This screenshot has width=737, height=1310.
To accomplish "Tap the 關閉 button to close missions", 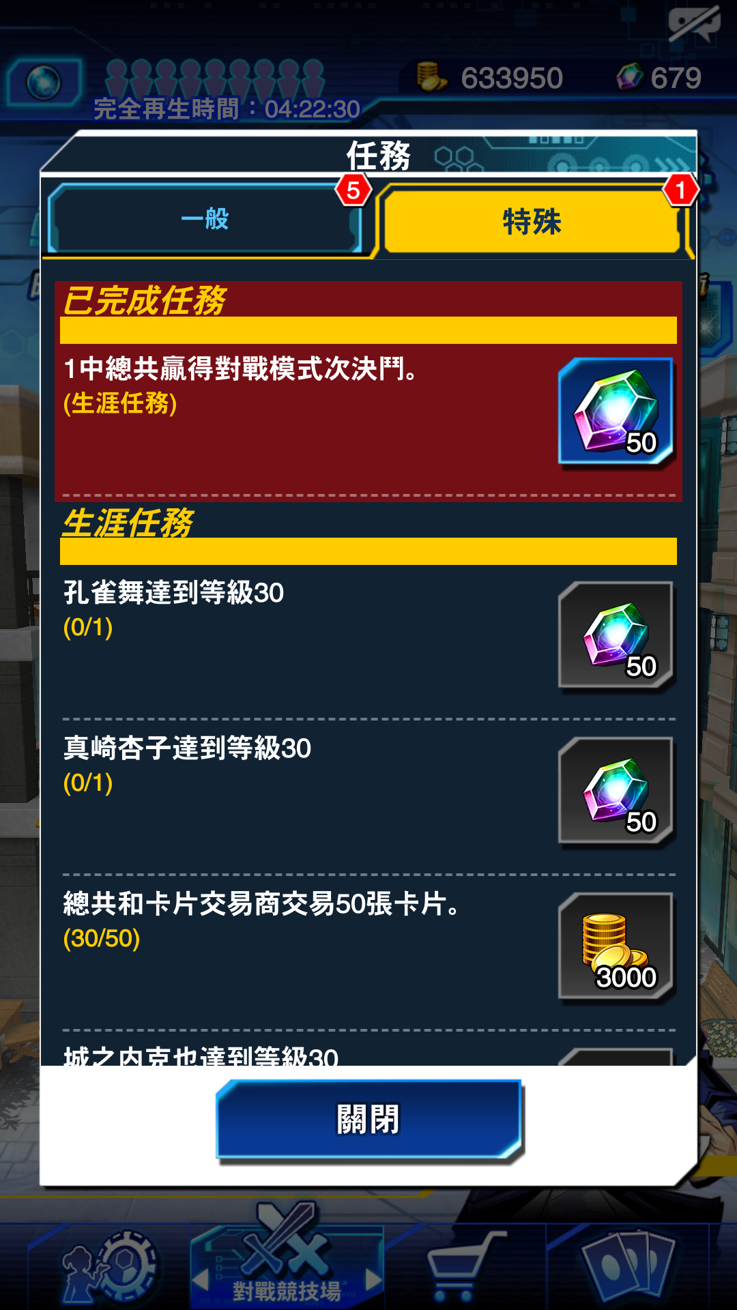I will (369, 1120).
